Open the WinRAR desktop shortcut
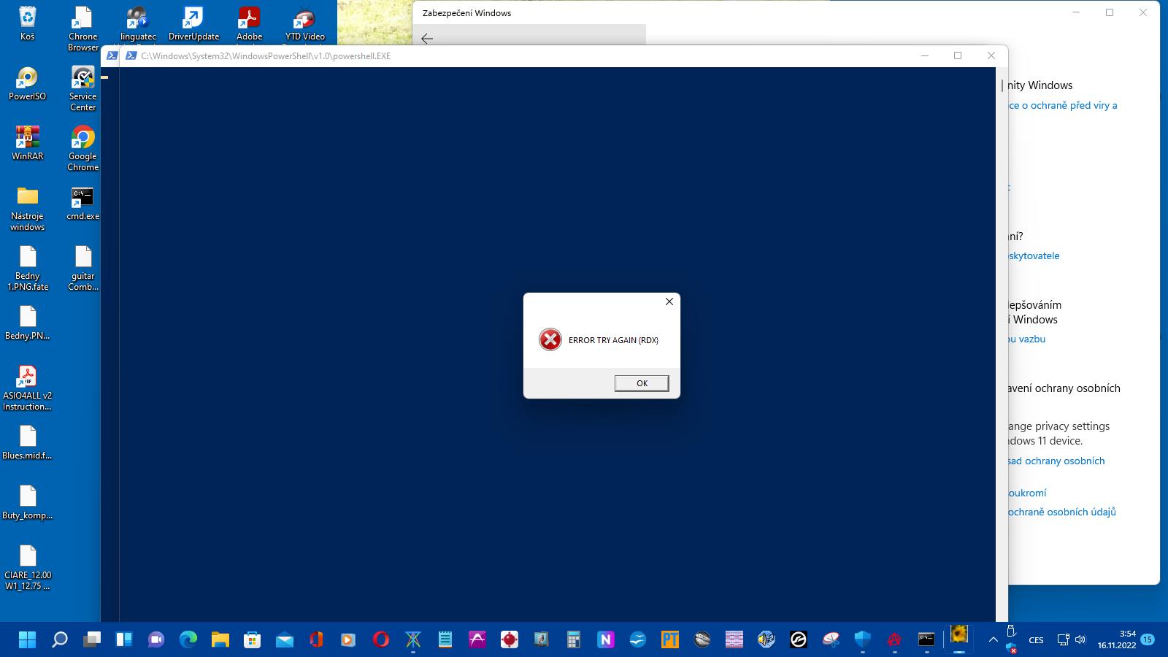Screen dimensions: 1168x657 point(27,142)
